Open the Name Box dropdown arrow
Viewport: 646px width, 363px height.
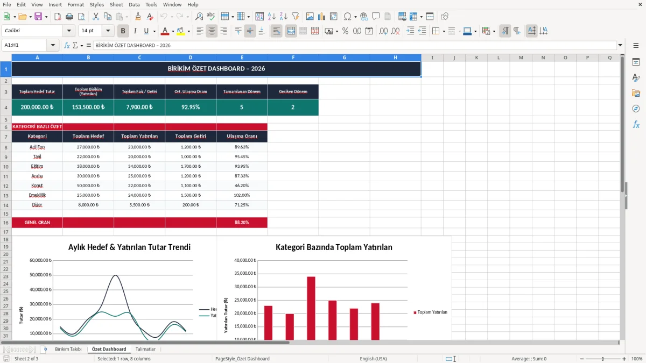[x=53, y=45]
